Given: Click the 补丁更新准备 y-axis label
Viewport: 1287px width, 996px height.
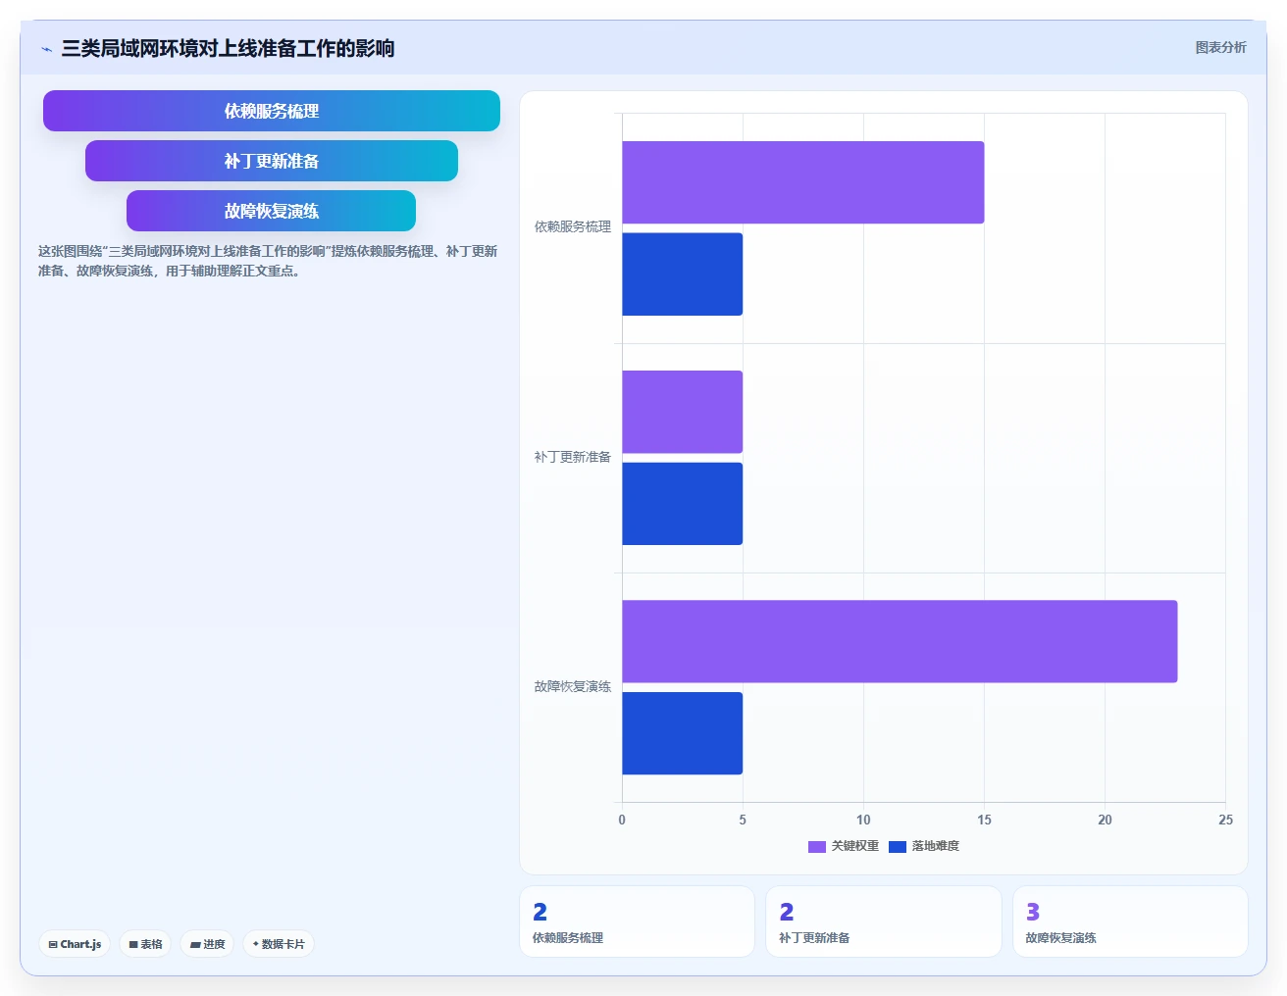Looking at the screenshot, I should click(573, 457).
